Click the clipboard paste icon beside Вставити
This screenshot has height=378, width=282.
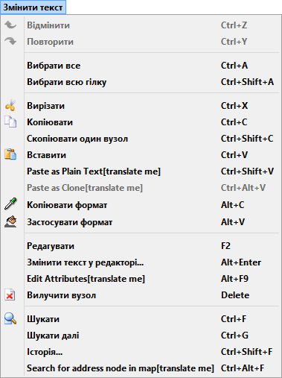point(10,154)
